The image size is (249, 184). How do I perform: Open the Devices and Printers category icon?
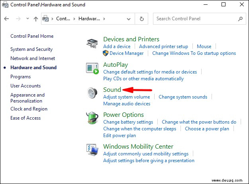pyautogui.click(x=92, y=44)
